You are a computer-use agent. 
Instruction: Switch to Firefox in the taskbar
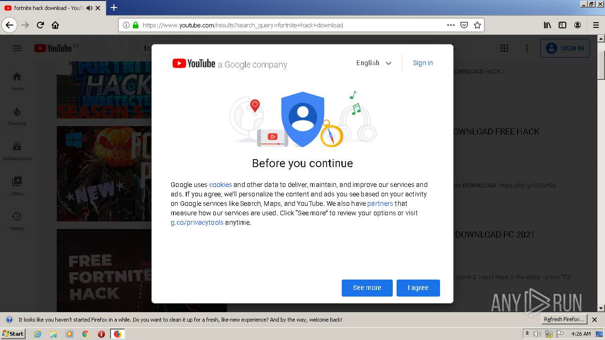tap(117, 334)
